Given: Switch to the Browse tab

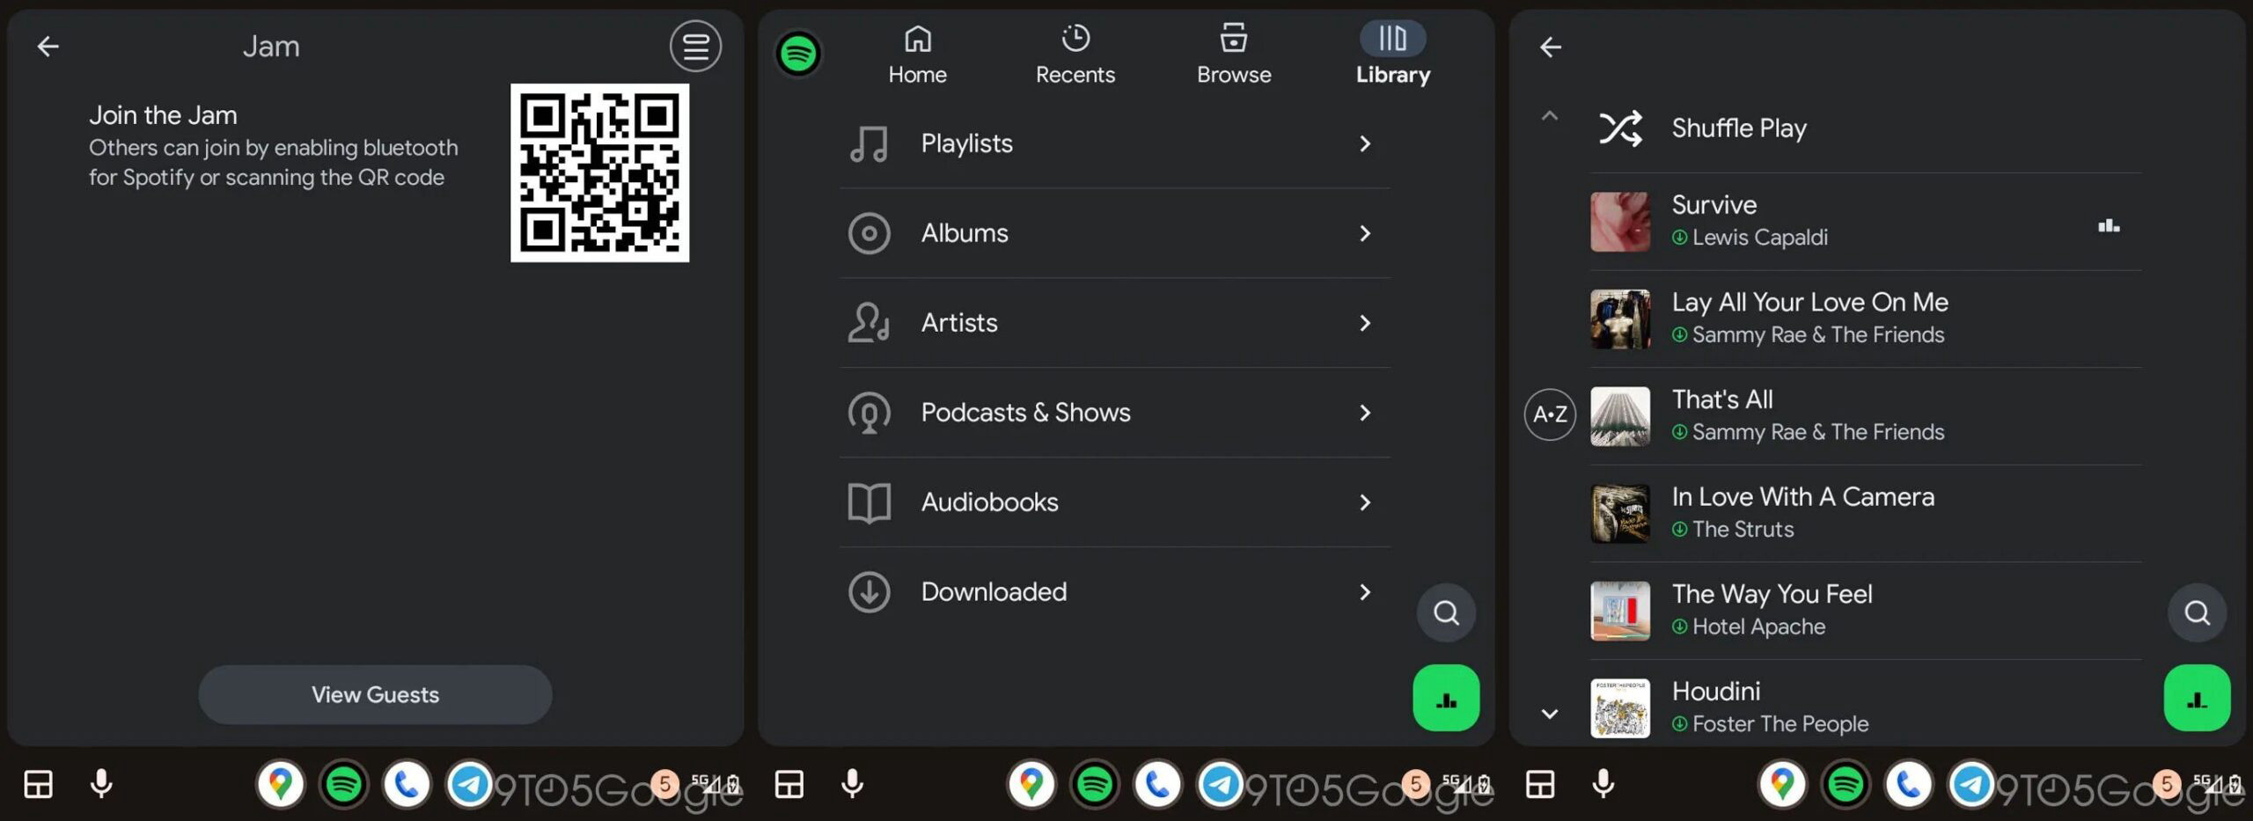Looking at the screenshot, I should point(1234,55).
